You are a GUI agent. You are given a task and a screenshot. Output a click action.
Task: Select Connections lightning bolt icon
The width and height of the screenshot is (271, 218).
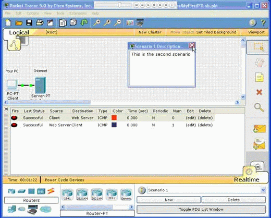tap(51, 191)
